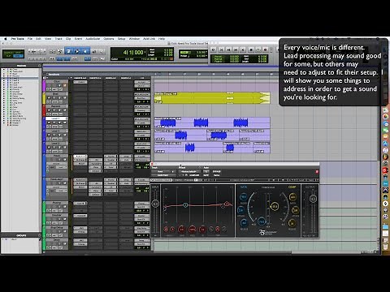Click the compressor RELEASE knob
This screenshot has height=292, width=390.
coord(292,223)
